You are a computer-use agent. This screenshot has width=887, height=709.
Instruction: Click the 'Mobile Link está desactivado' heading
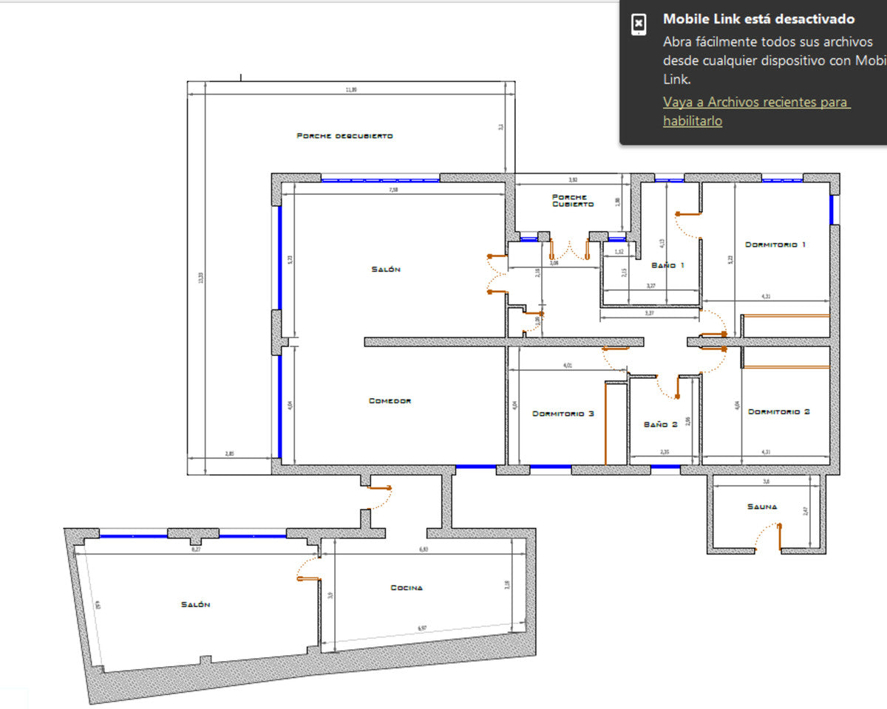[758, 19]
